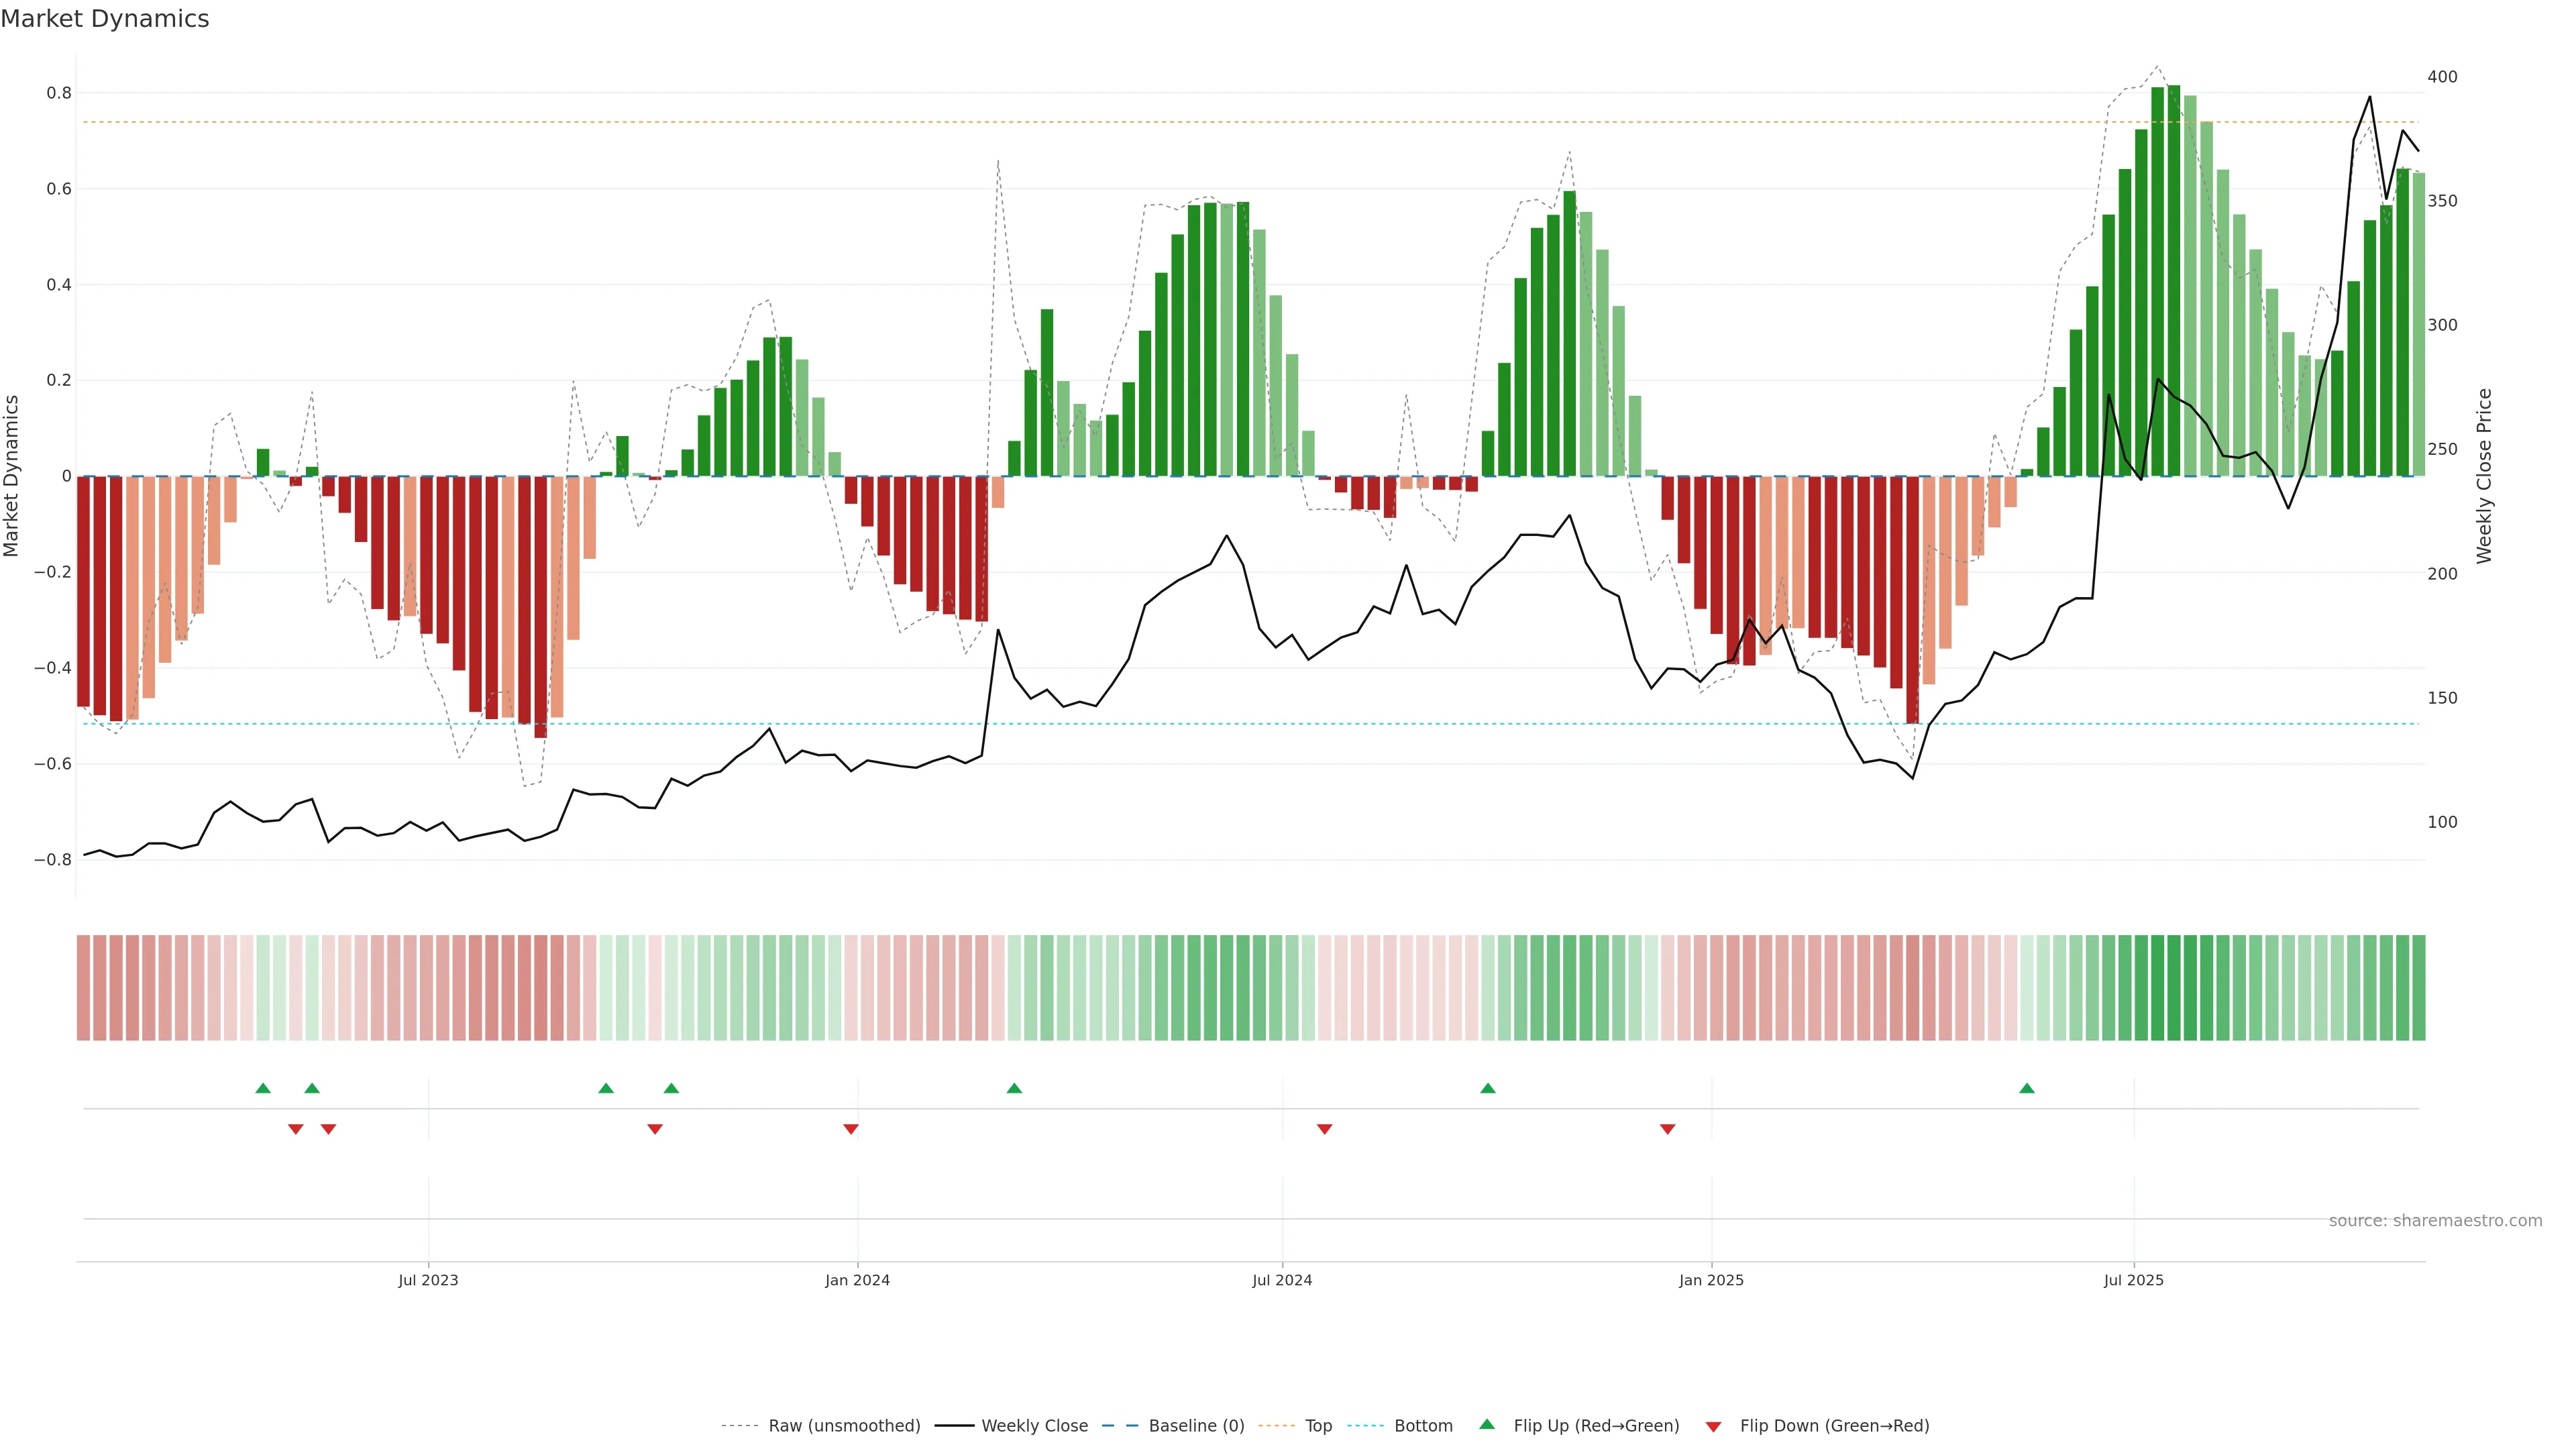Click the Flip Down marker just before Jan 2025
The image size is (2576, 1449).
click(1667, 1129)
